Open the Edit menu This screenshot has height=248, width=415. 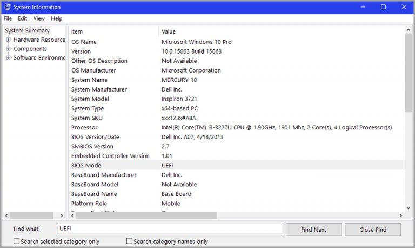pos(22,18)
